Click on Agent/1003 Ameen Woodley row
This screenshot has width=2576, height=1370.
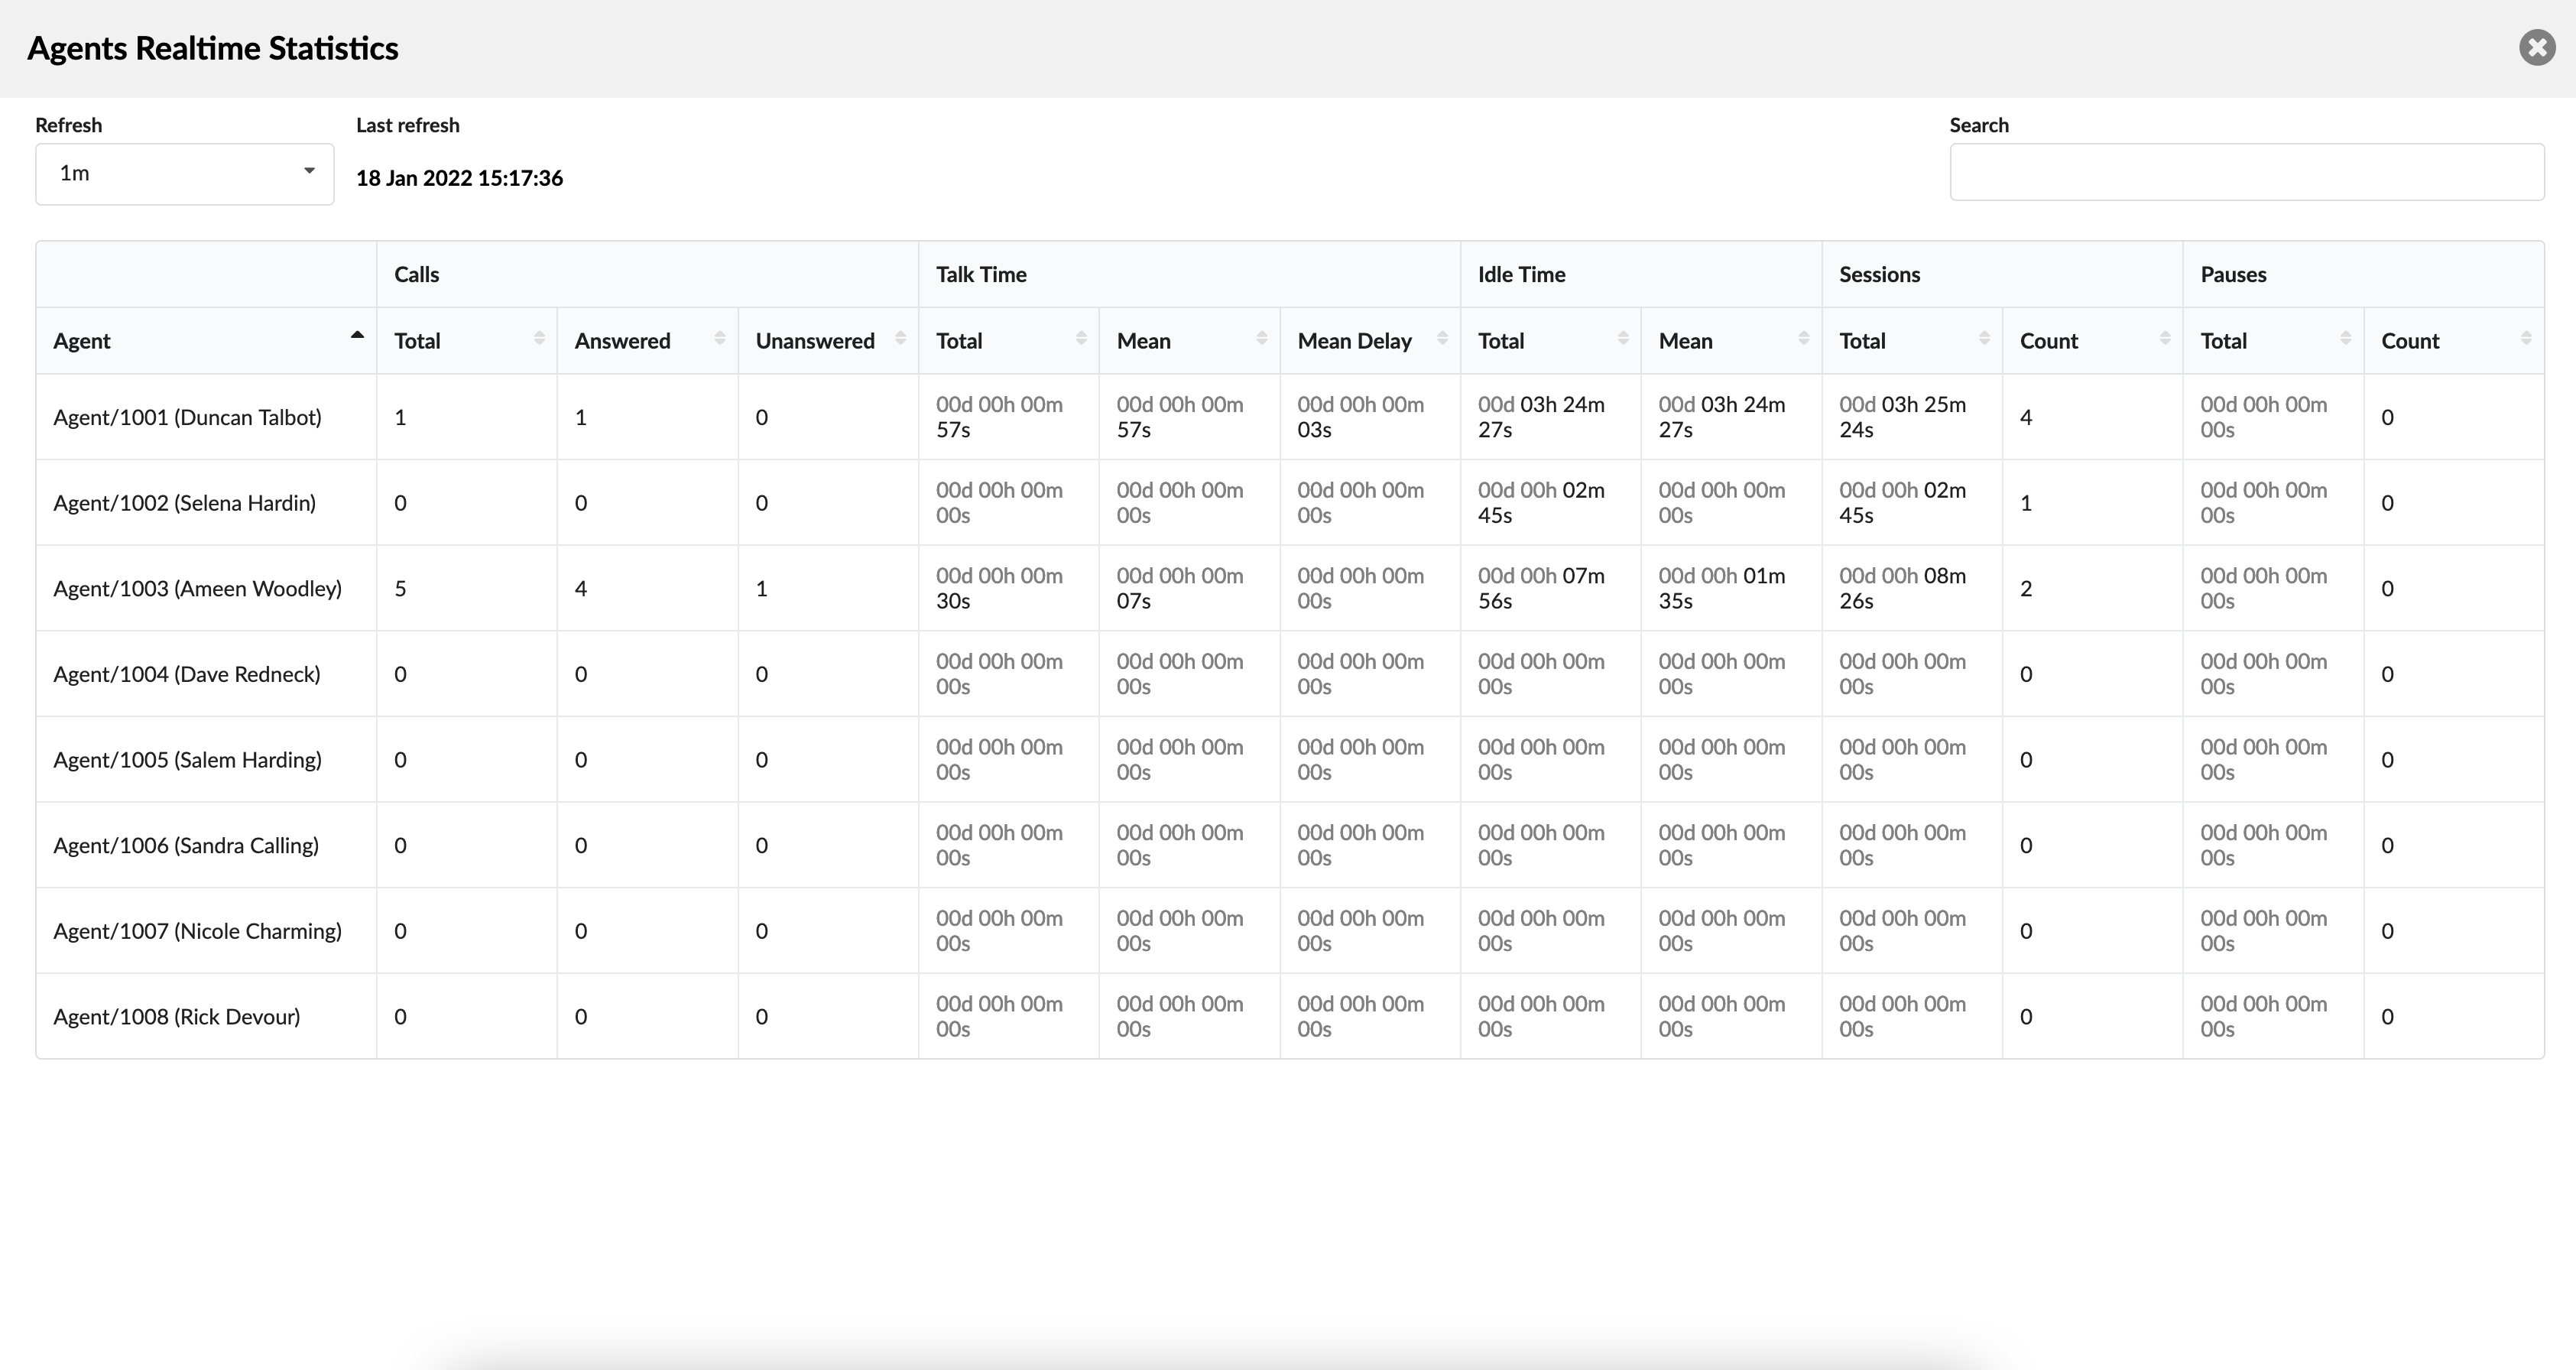point(1288,588)
